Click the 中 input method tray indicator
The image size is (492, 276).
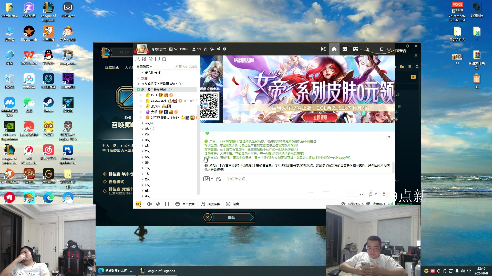469,271
